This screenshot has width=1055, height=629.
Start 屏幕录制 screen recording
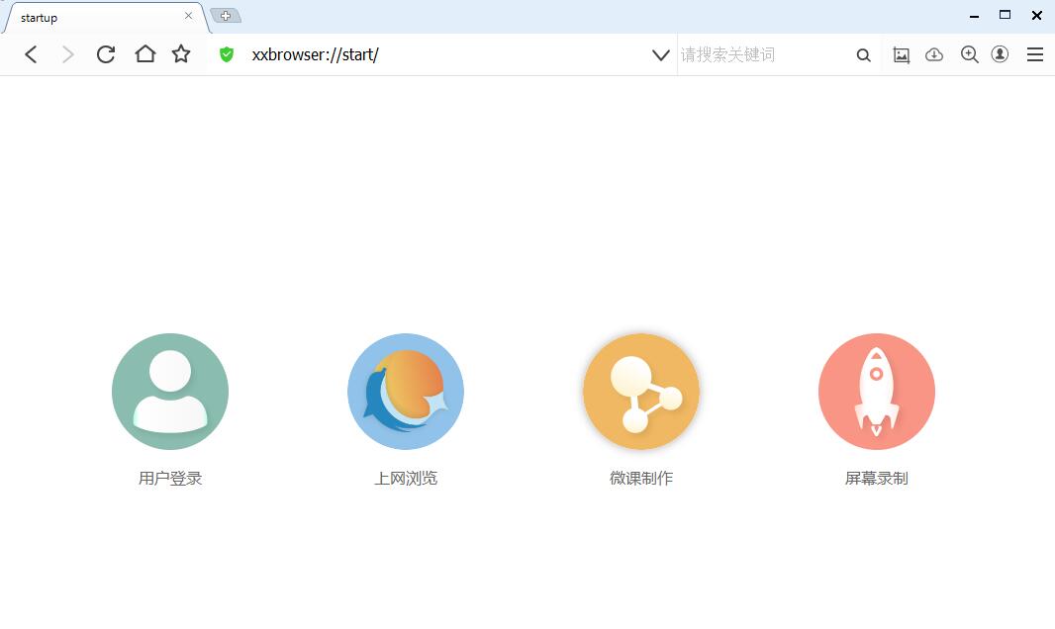[x=876, y=391]
